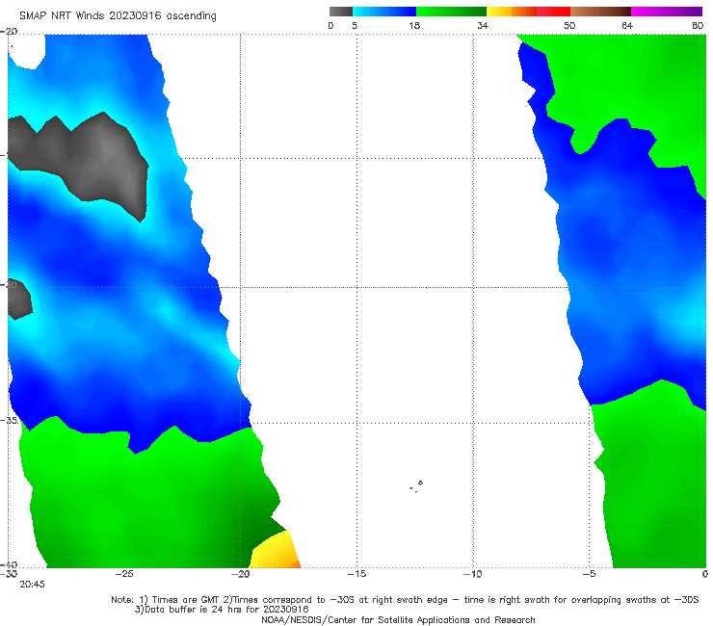
Task: Click the longitude axis label '-10'
Action: click(x=473, y=574)
